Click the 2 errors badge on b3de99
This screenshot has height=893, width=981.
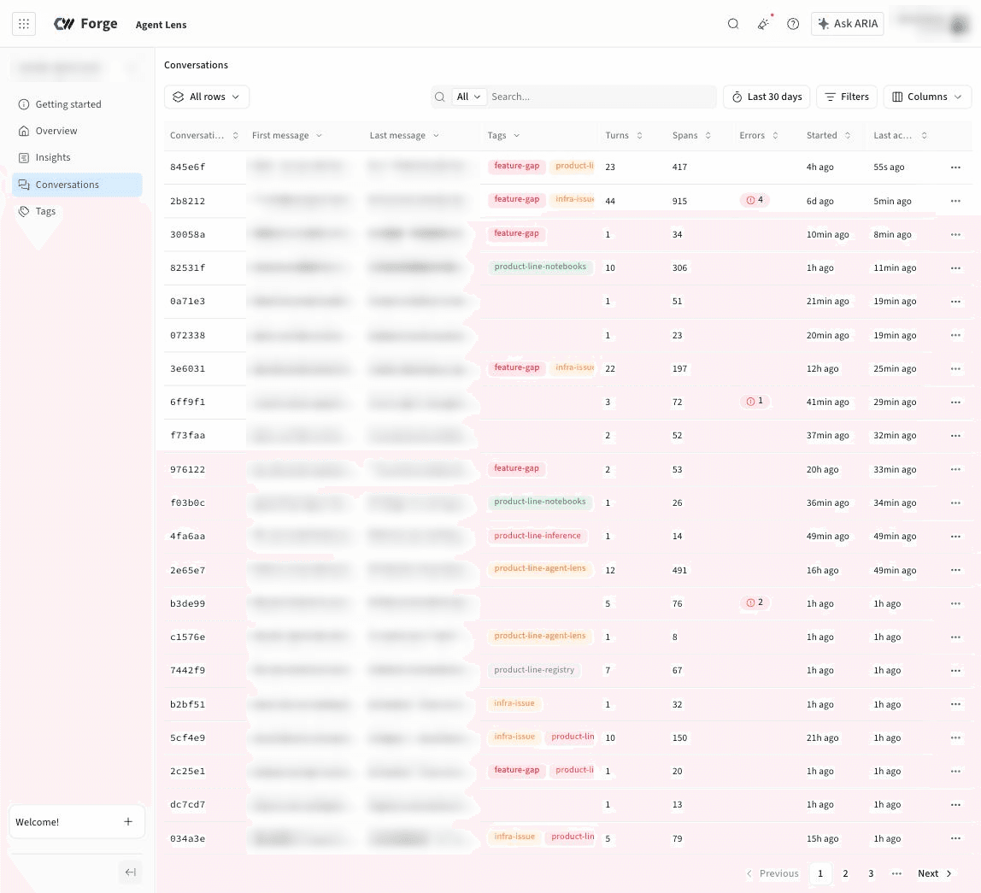[x=755, y=602]
